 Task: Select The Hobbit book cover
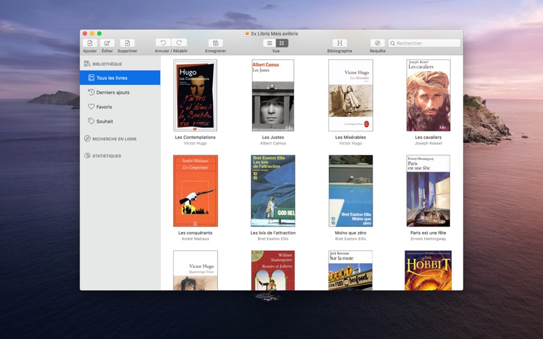[x=428, y=270]
